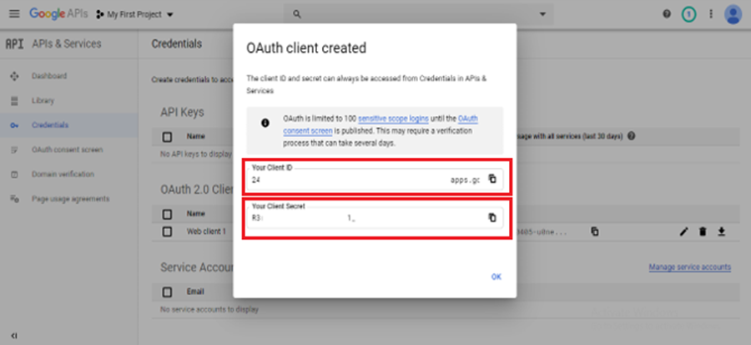Click inside the Client Secret field
The image size is (751, 345).
(367, 217)
